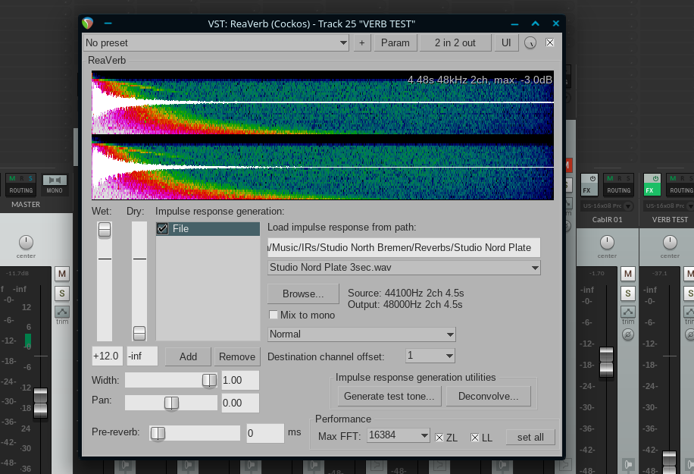
Task: Open the CabIR 01 input US-16x08 dropdown
Action: pyautogui.click(x=607, y=206)
